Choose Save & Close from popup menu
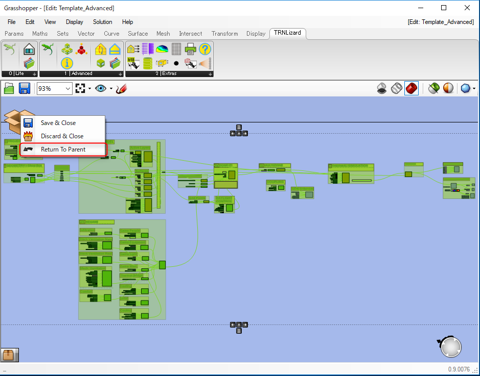The width and height of the screenshot is (480, 376). (63, 123)
